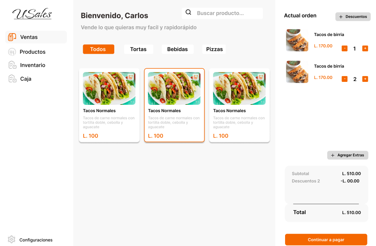Decrease quantity of second Tacos de birria
376x246 pixels.
tap(344, 79)
